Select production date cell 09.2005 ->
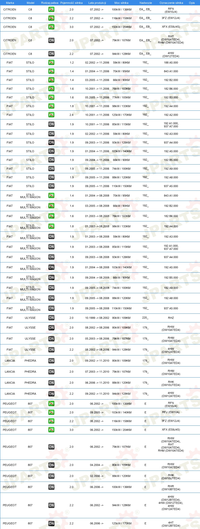Image resolution: width=200 pixels, height=529 pixels. (x=97, y=412)
